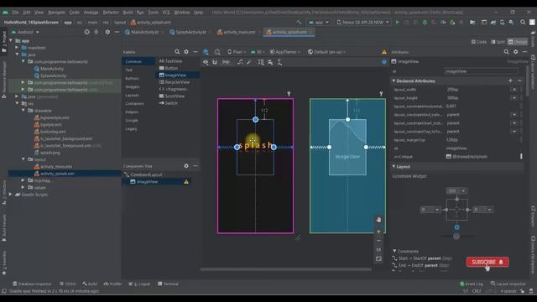
Task: Toggle view options eye icon in design toolbar
Action: coord(206,62)
